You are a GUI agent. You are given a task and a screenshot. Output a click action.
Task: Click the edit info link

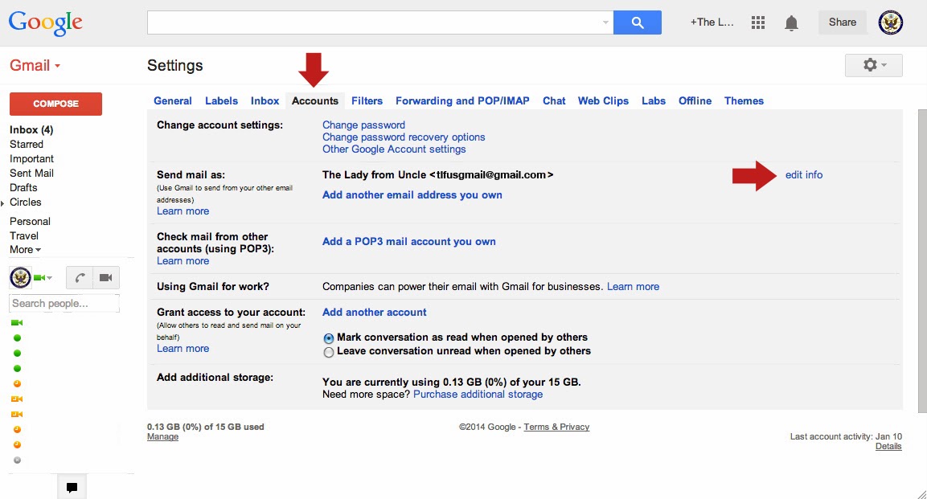804,175
